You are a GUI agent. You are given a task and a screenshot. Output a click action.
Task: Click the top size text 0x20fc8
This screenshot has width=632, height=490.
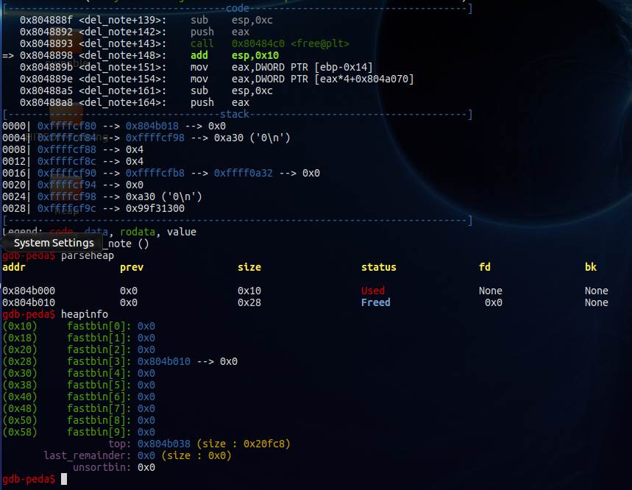point(264,444)
